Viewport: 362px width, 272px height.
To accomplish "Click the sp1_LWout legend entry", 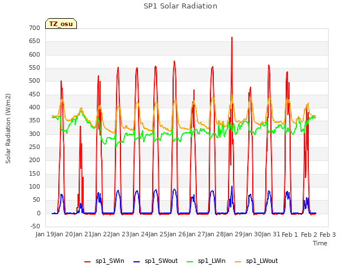I will coord(256,261).
